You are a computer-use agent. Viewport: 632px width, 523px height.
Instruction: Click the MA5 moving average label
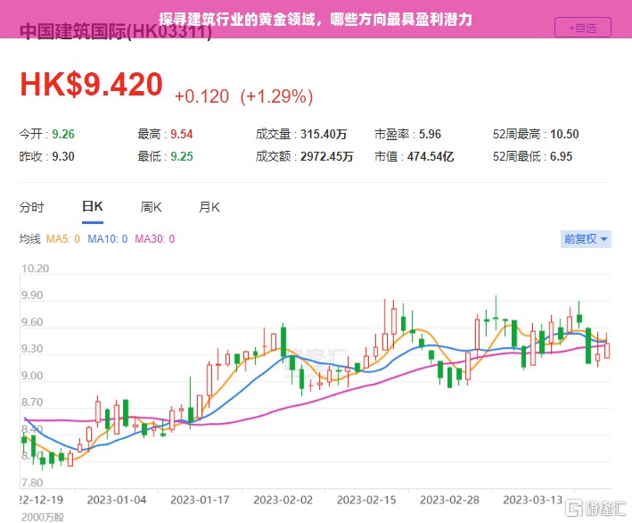pos(63,239)
